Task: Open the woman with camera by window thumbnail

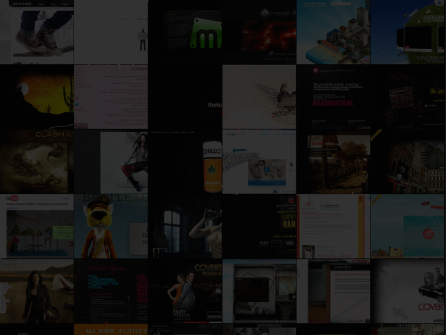Action: (185, 226)
